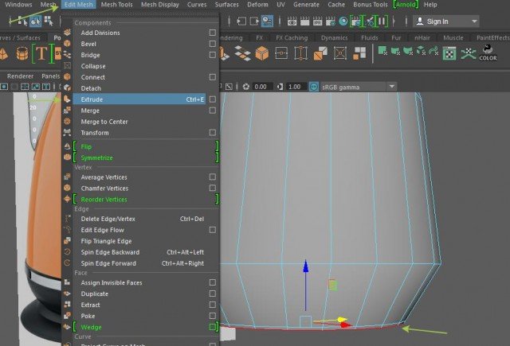Viewport: 510px width, 346px height.
Task: Click the COLOR shelf icon
Action: (x=488, y=54)
